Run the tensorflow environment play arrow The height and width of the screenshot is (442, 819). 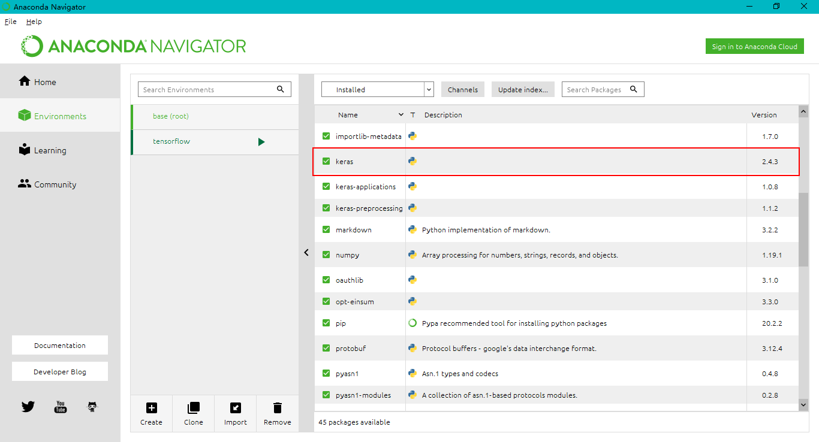261,142
